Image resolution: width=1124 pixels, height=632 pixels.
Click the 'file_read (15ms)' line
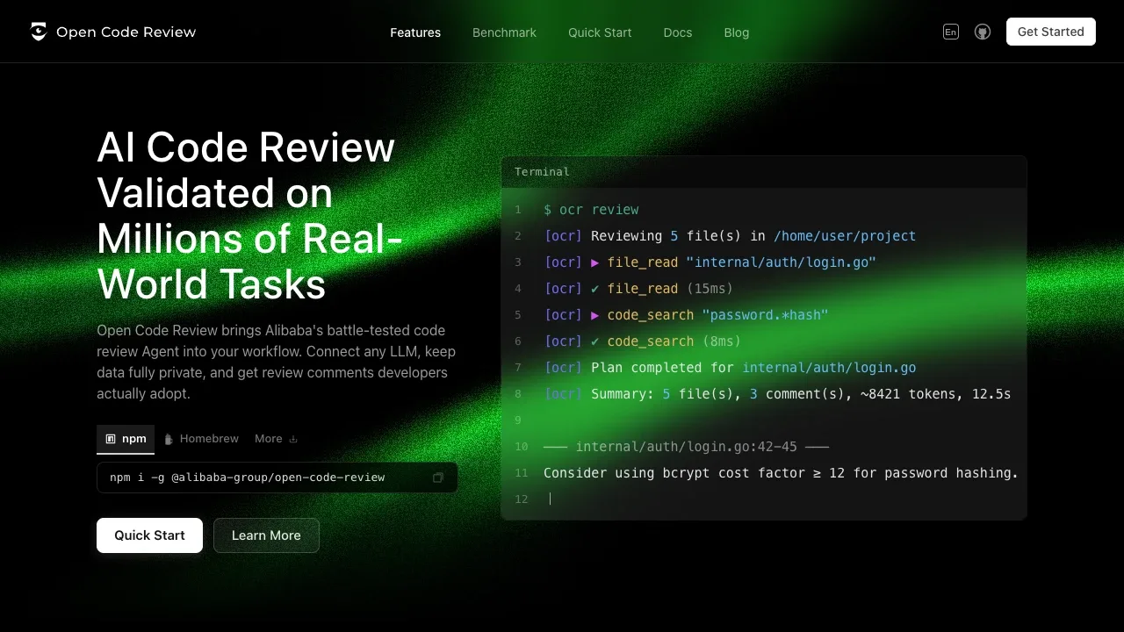(638, 289)
